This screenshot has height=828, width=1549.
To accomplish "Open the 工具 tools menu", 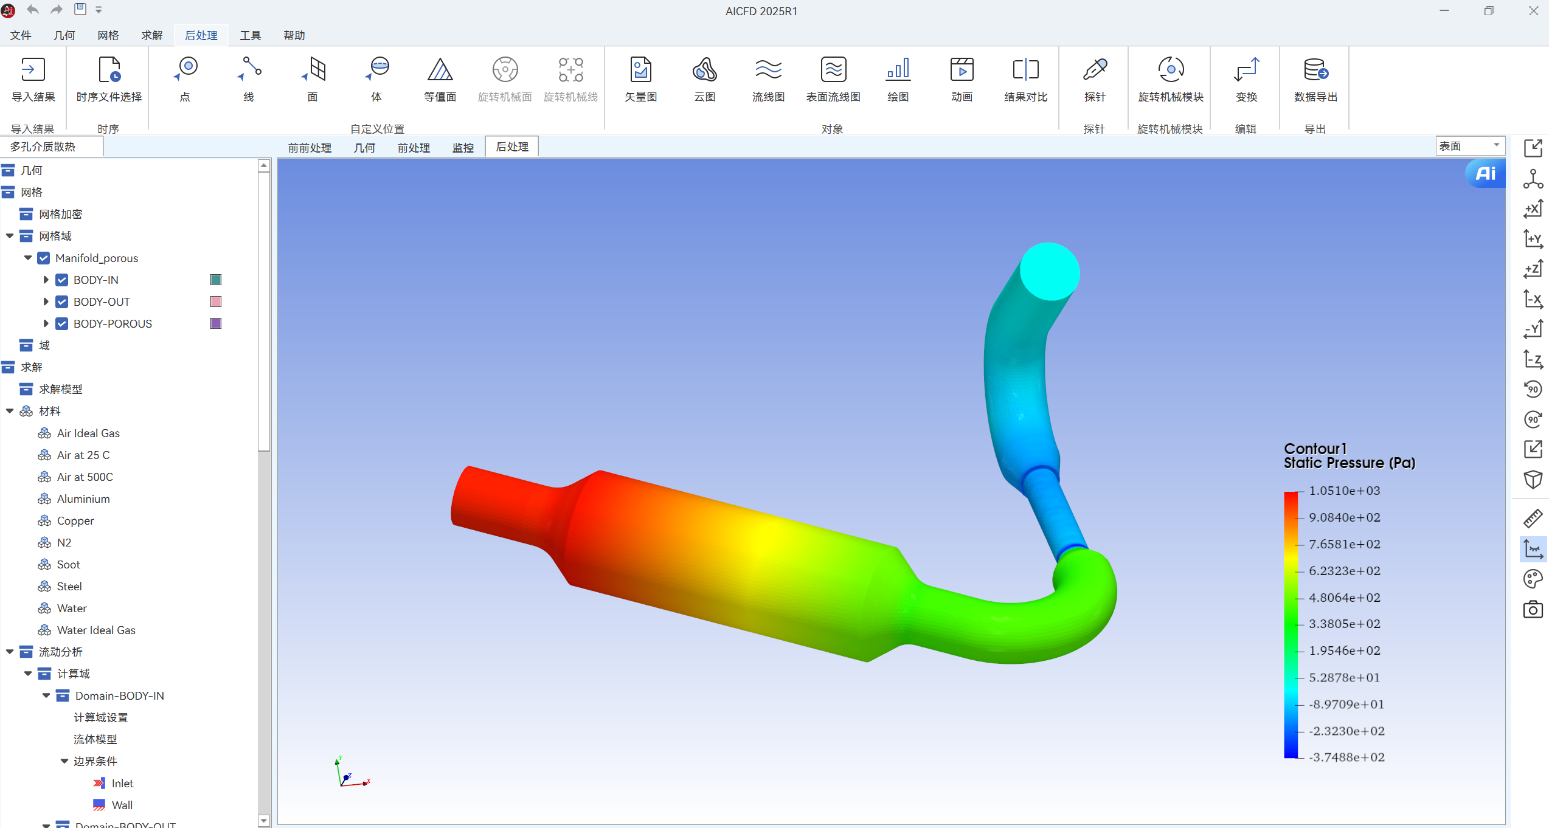I will click(251, 35).
